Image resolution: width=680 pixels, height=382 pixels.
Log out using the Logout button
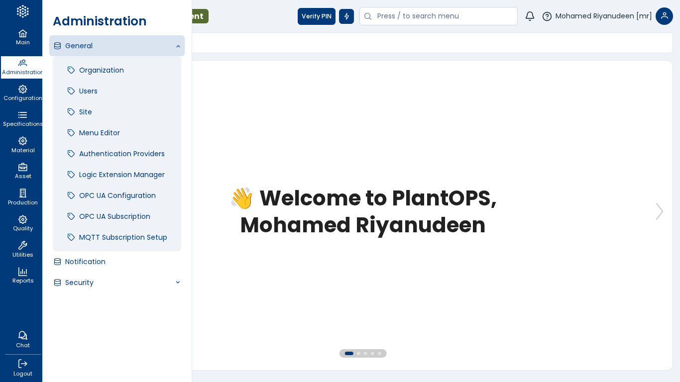click(x=22, y=368)
